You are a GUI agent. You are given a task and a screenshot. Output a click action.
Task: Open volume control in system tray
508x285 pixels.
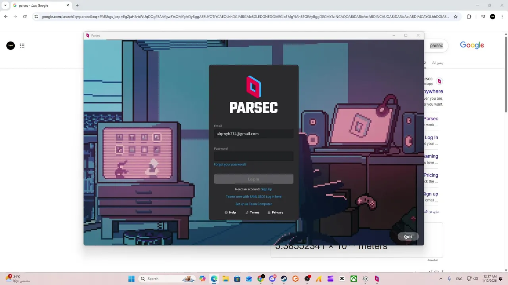coord(476,279)
